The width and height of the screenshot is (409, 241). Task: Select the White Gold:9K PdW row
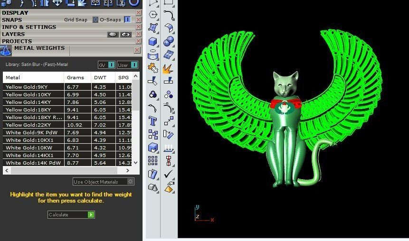(x=67, y=132)
